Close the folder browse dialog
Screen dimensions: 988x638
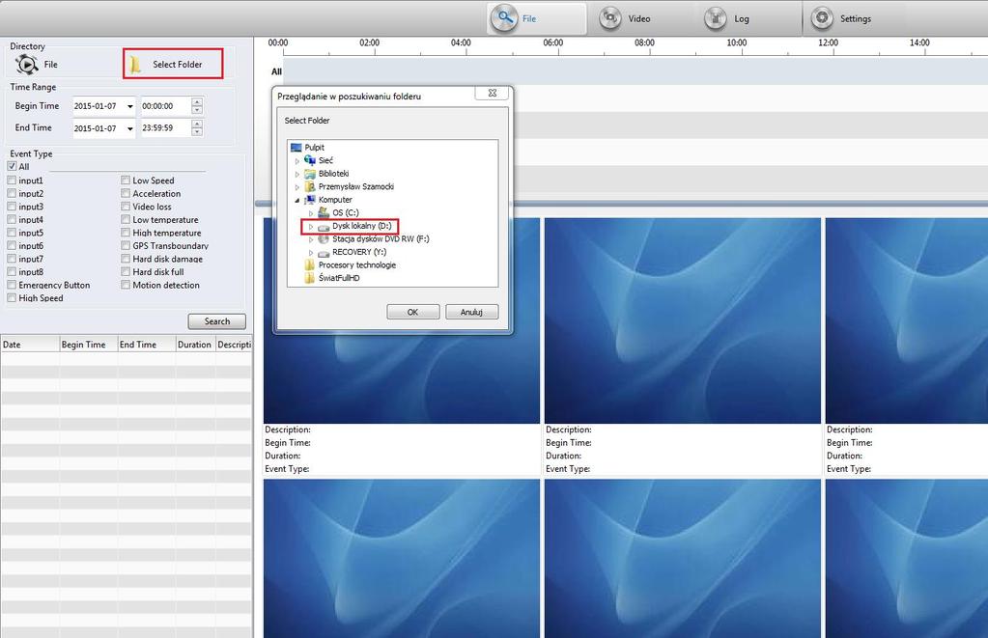[x=493, y=93]
